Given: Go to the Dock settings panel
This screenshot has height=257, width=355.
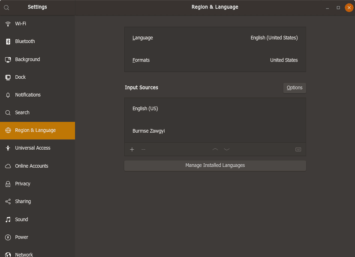Looking at the screenshot, I should 38,77.
